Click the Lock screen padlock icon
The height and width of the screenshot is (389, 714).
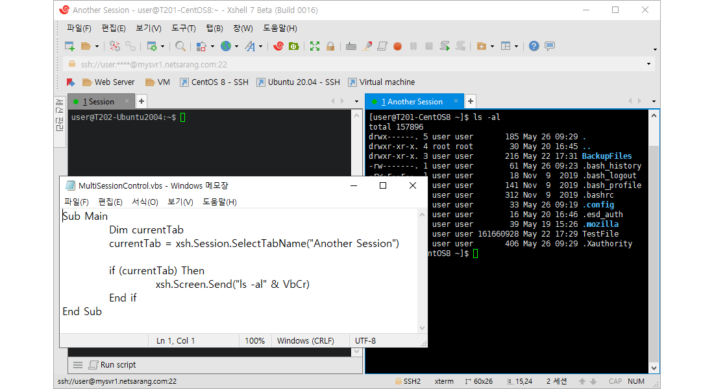click(330, 46)
